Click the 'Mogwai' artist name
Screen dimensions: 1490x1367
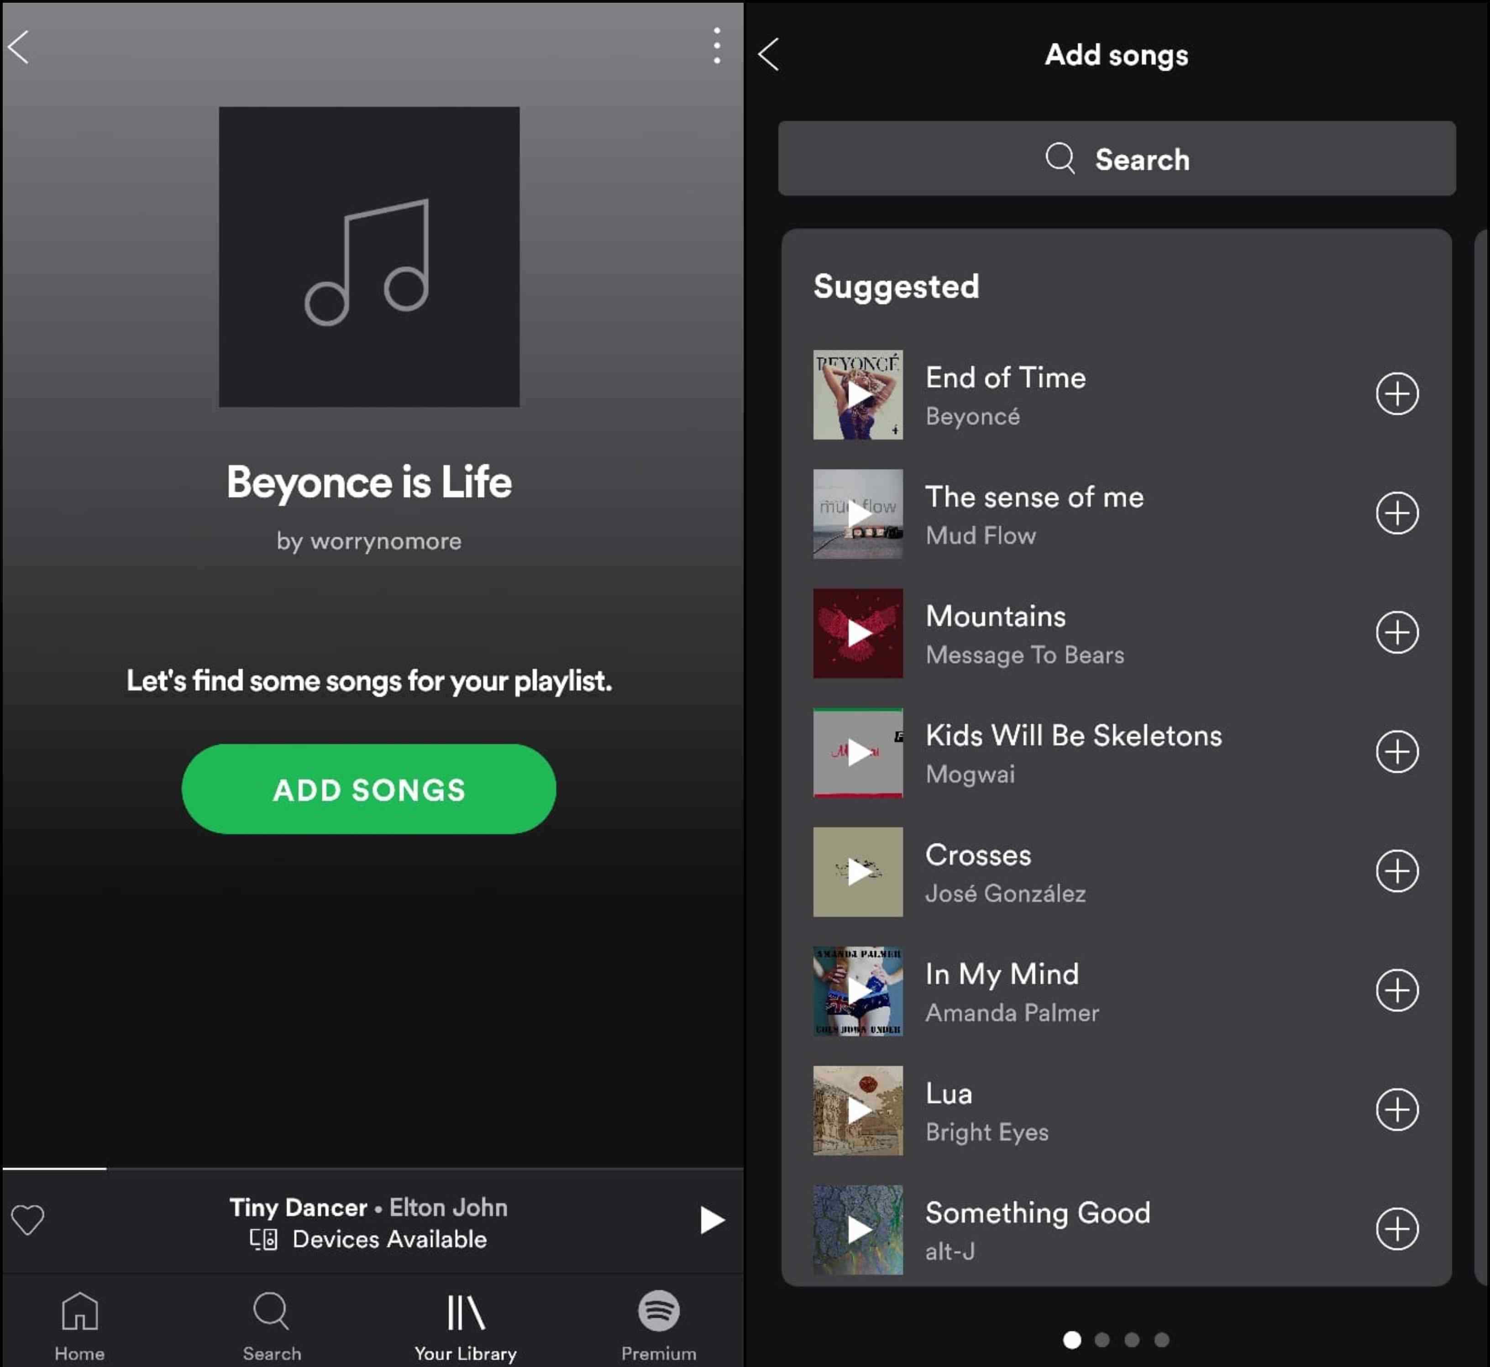(970, 775)
